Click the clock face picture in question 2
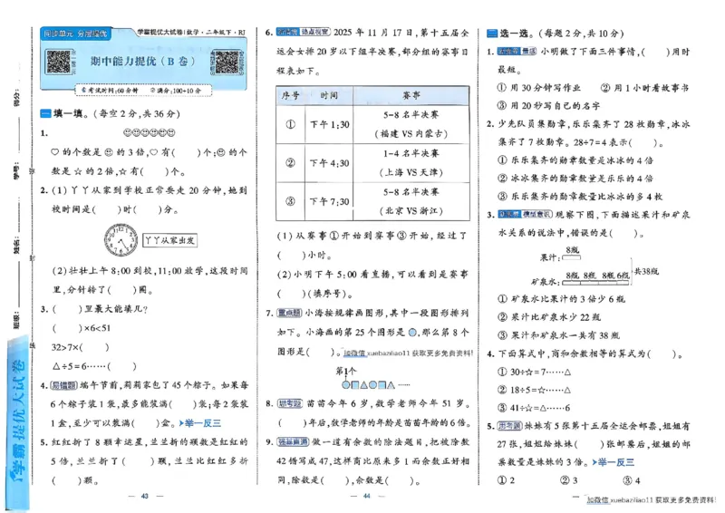Image resolution: width=725 pixels, height=513 pixels. tap(121, 239)
